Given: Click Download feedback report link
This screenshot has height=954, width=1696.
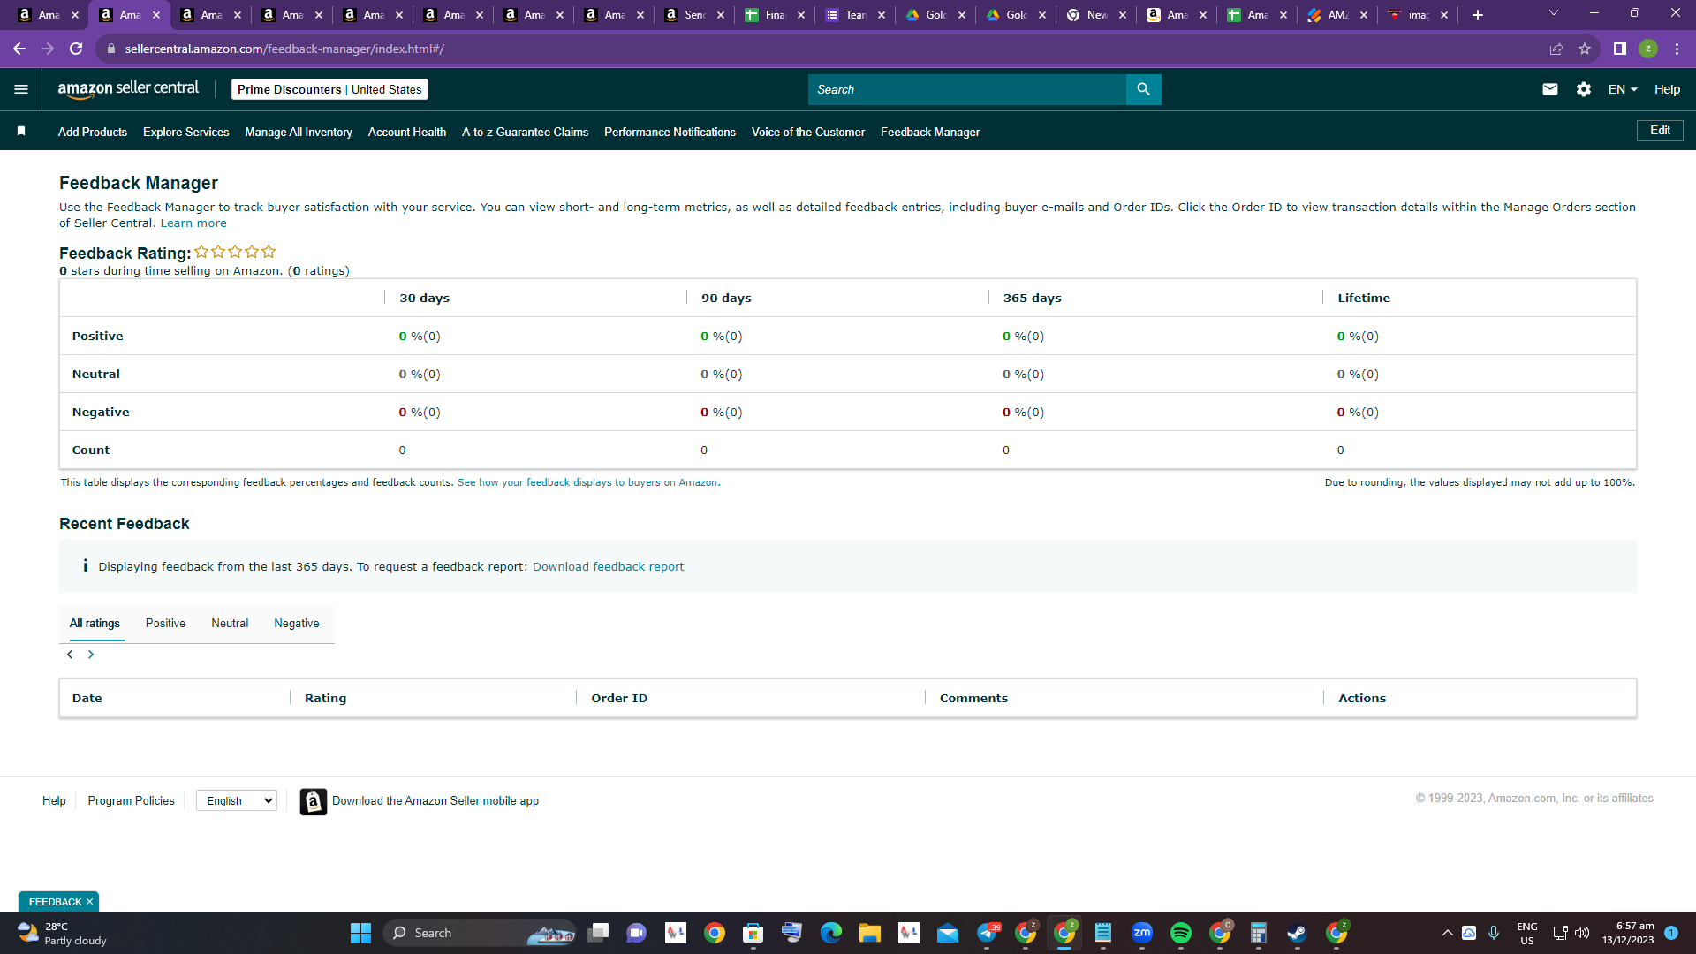Looking at the screenshot, I should [608, 567].
